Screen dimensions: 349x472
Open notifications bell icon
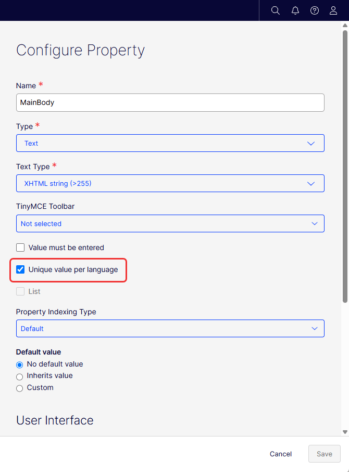pos(295,10)
